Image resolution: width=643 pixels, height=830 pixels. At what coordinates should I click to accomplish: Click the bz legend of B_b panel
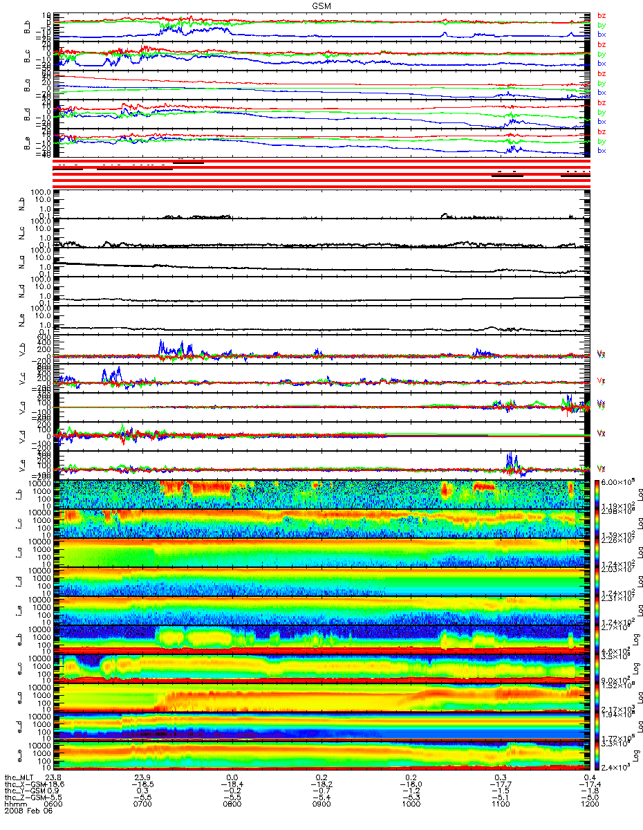click(602, 16)
